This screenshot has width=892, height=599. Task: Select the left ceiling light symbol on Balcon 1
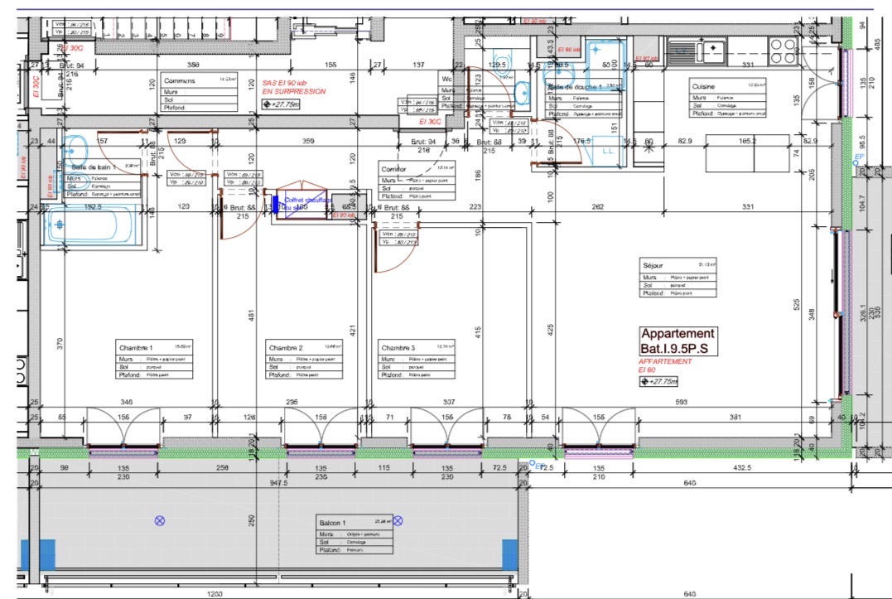click(160, 520)
